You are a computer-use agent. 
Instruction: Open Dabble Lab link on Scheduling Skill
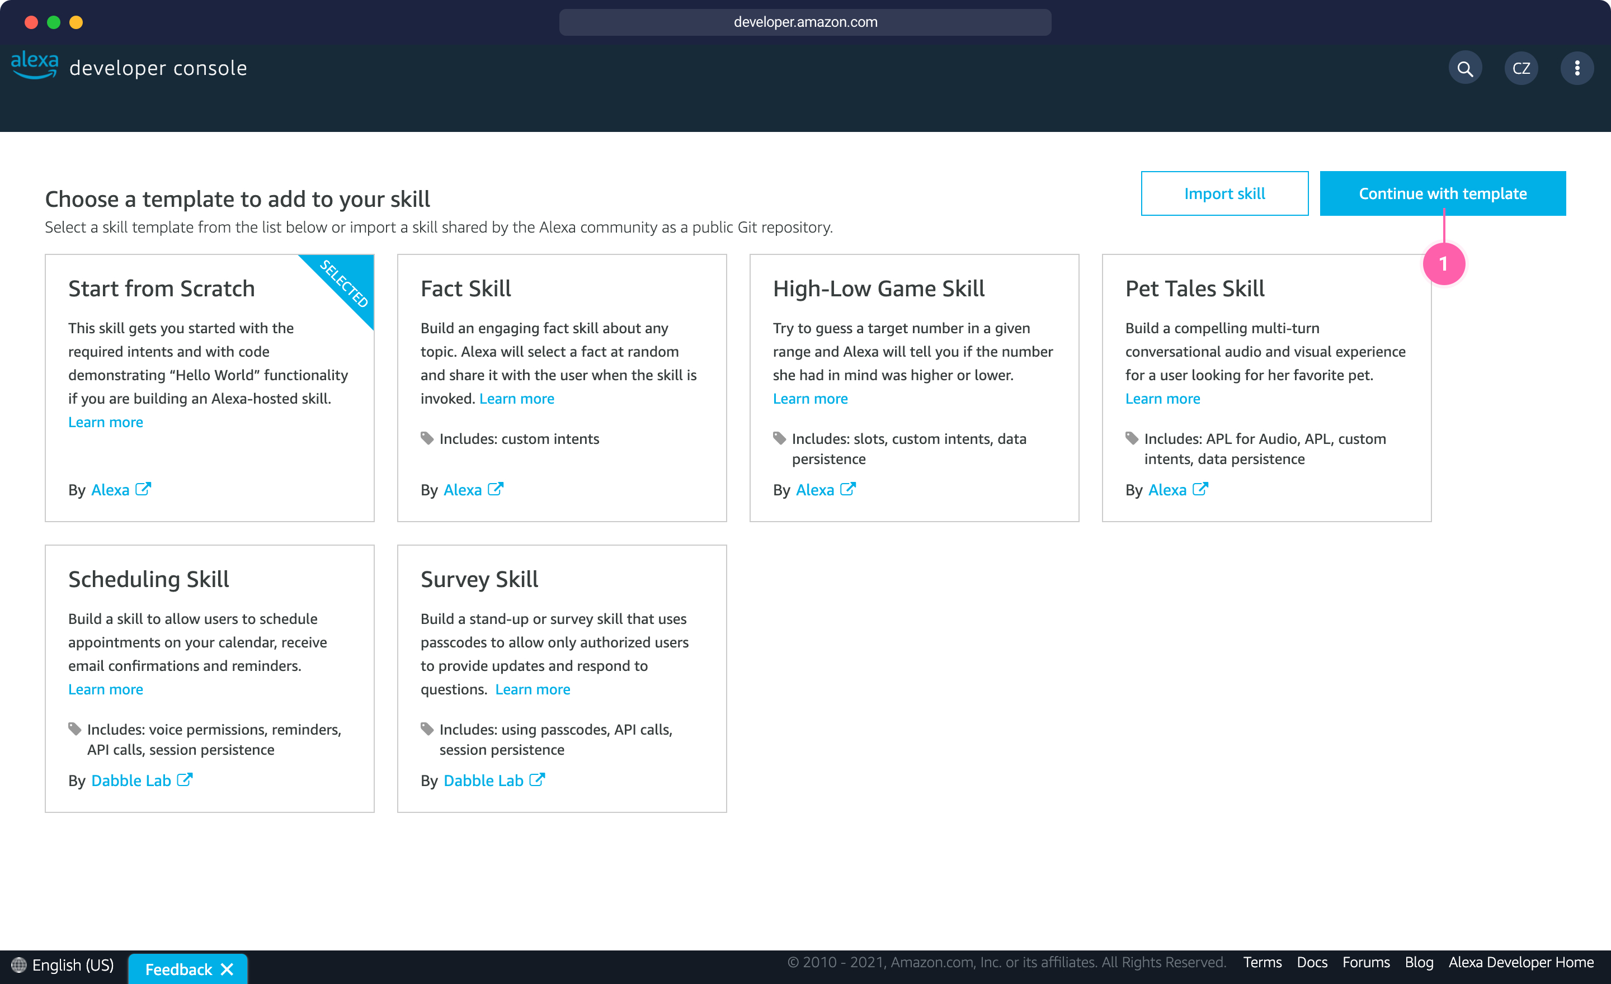tap(131, 781)
